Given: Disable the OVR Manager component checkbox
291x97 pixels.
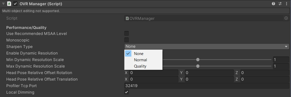Looking at the screenshot, I should click(15, 4).
